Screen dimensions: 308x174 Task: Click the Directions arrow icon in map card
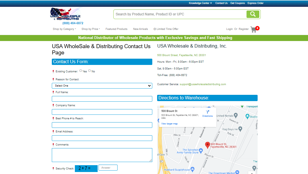[208, 112]
